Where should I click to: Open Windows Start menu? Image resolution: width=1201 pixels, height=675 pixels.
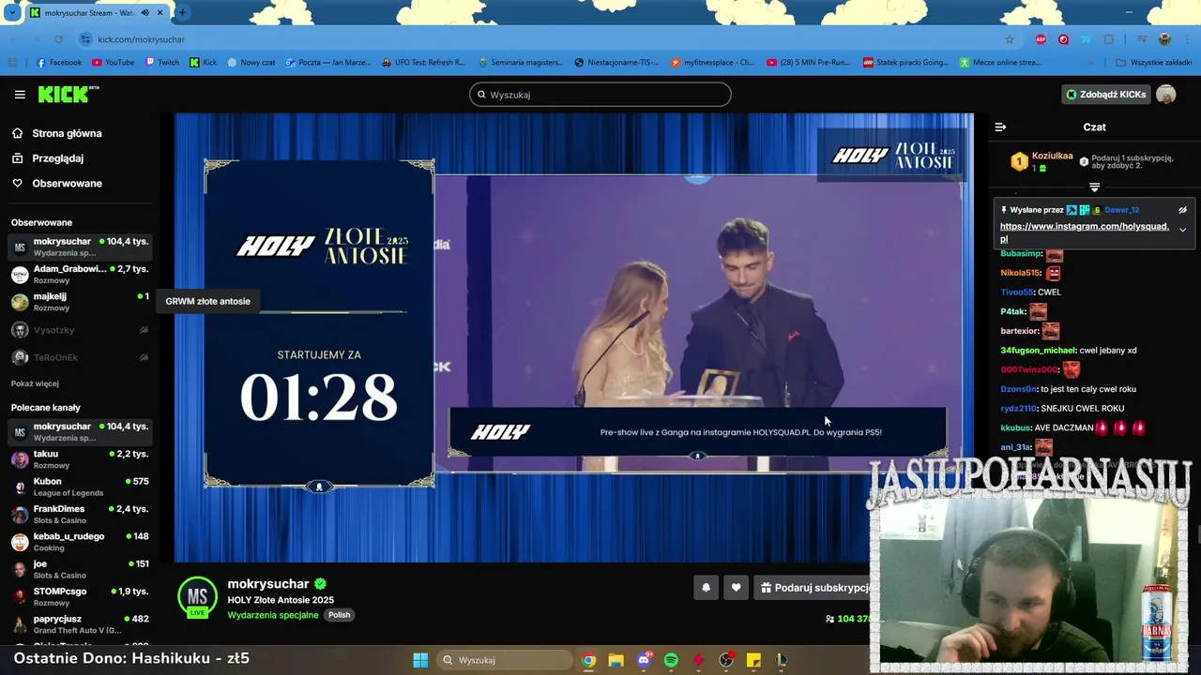click(x=420, y=660)
